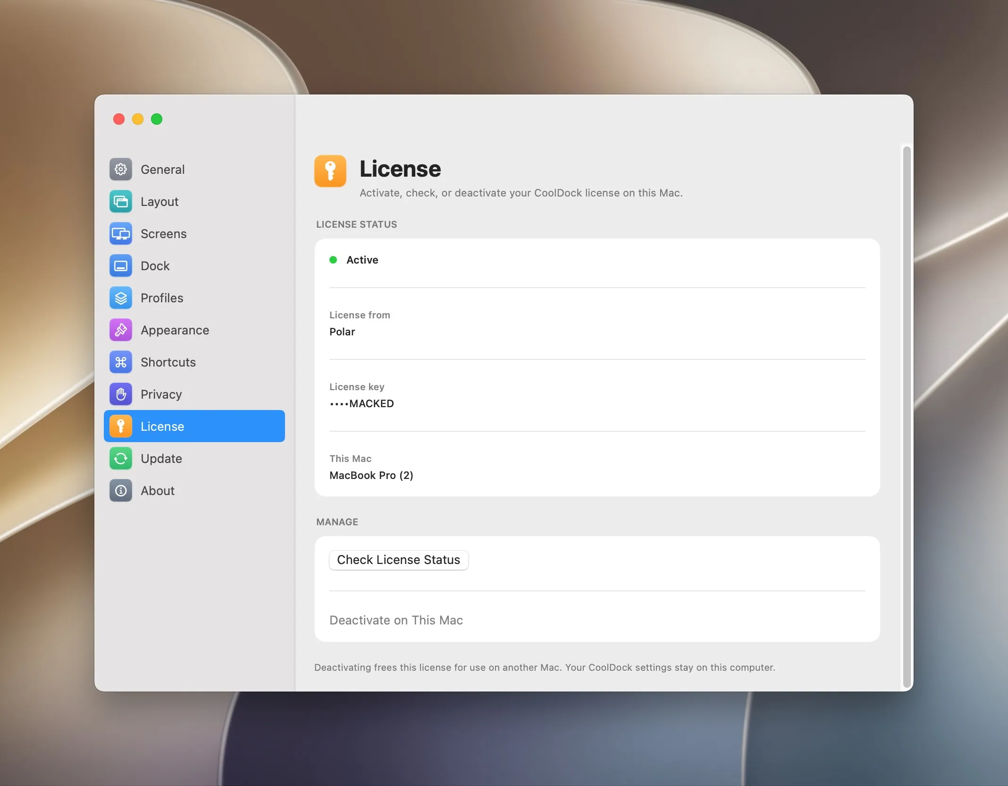1008x786 pixels.
Task: Click the 'MacBook Pro (2)' device name
Action: pyautogui.click(x=371, y=475)
